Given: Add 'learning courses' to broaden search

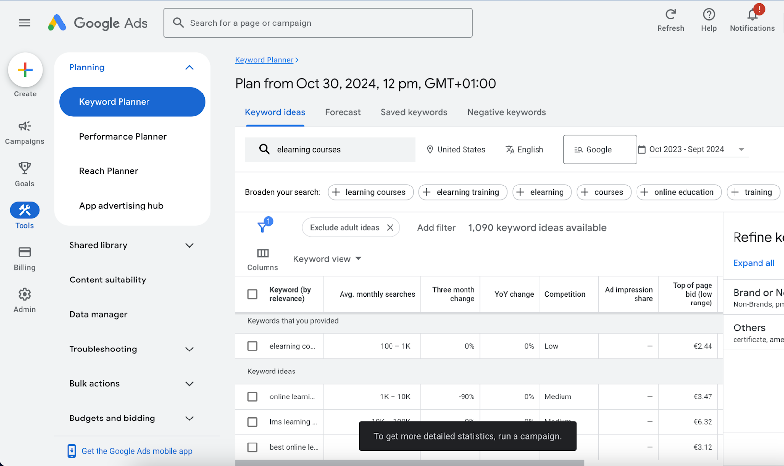Looking at the screenshot, I should (370, 192).
